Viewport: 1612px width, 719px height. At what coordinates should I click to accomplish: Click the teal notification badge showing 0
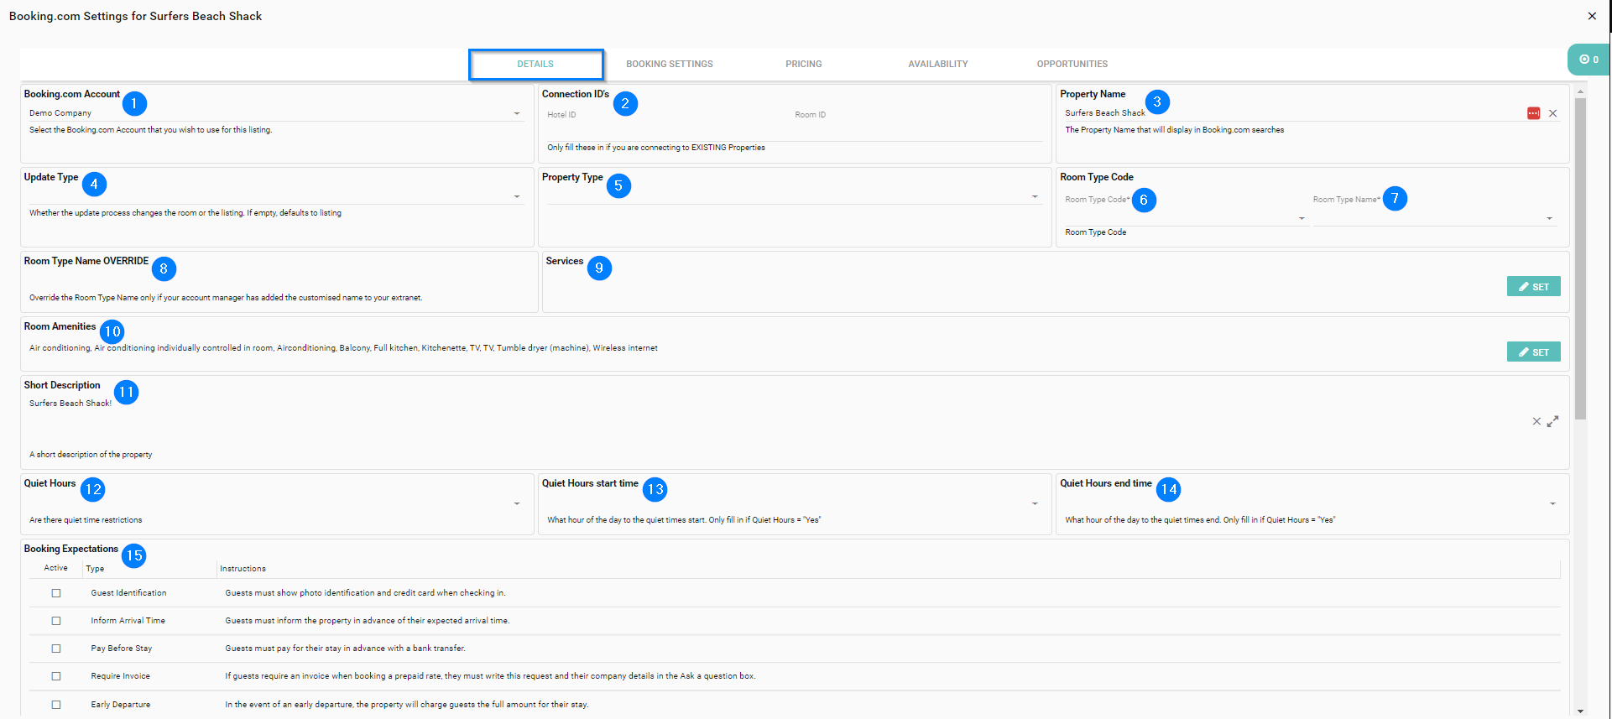(1589, 60)
